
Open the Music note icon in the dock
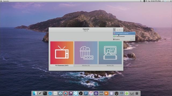coord(91,93)
